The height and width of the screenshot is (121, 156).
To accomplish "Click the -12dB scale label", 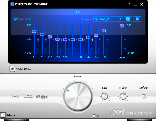I will [x=28, y=53].
